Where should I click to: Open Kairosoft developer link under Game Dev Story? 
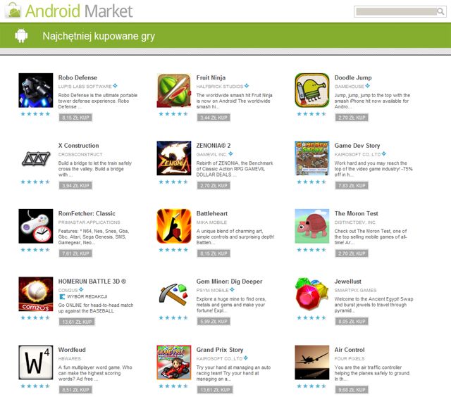[x=357, y=155]
